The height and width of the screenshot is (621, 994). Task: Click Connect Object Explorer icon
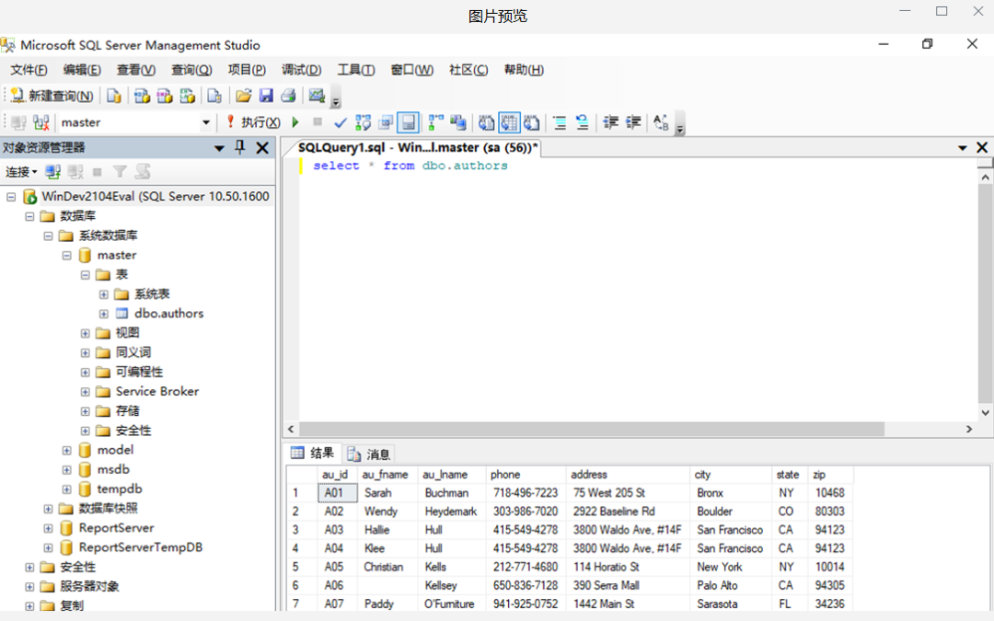click(x=53, y=172)
